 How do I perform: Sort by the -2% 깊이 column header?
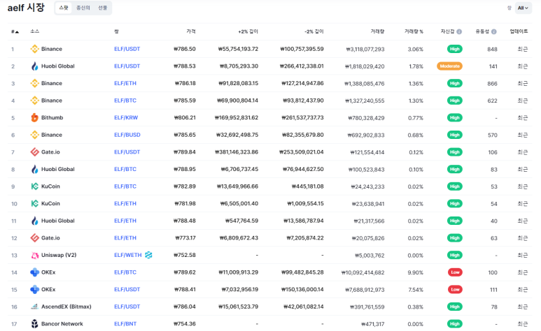pos(314,31)
